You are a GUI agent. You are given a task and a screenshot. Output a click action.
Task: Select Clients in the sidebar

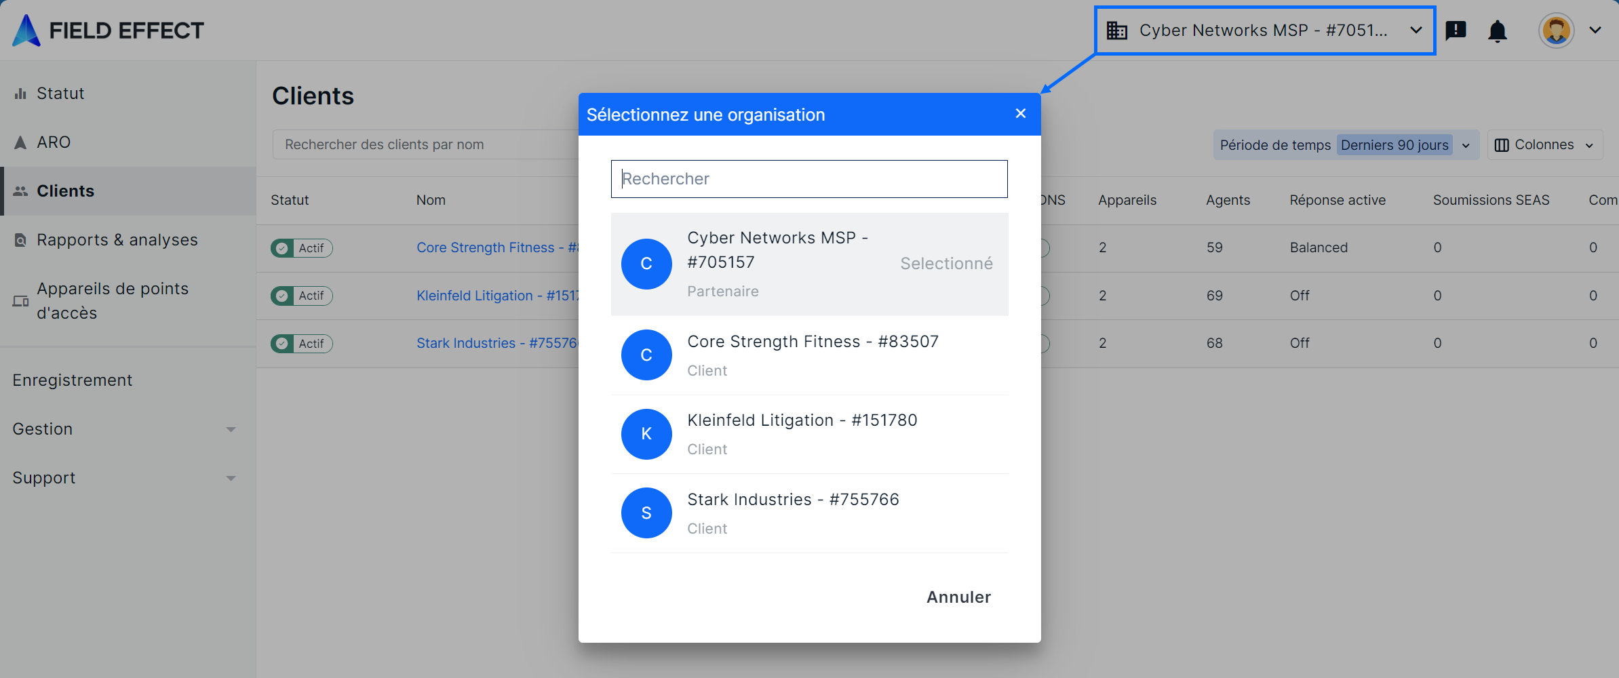128,191
